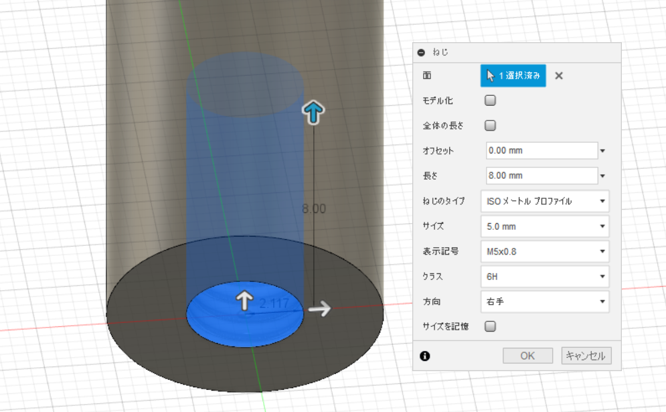Click the 8.00 dimension label

[314, 209]
